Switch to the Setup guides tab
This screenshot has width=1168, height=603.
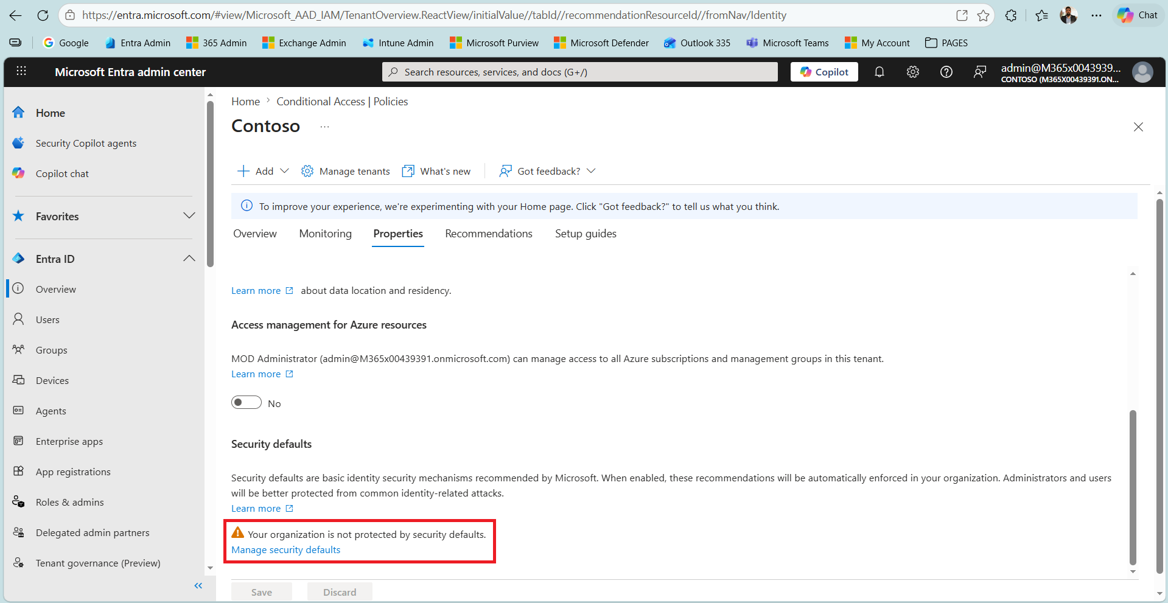point(586,234)
